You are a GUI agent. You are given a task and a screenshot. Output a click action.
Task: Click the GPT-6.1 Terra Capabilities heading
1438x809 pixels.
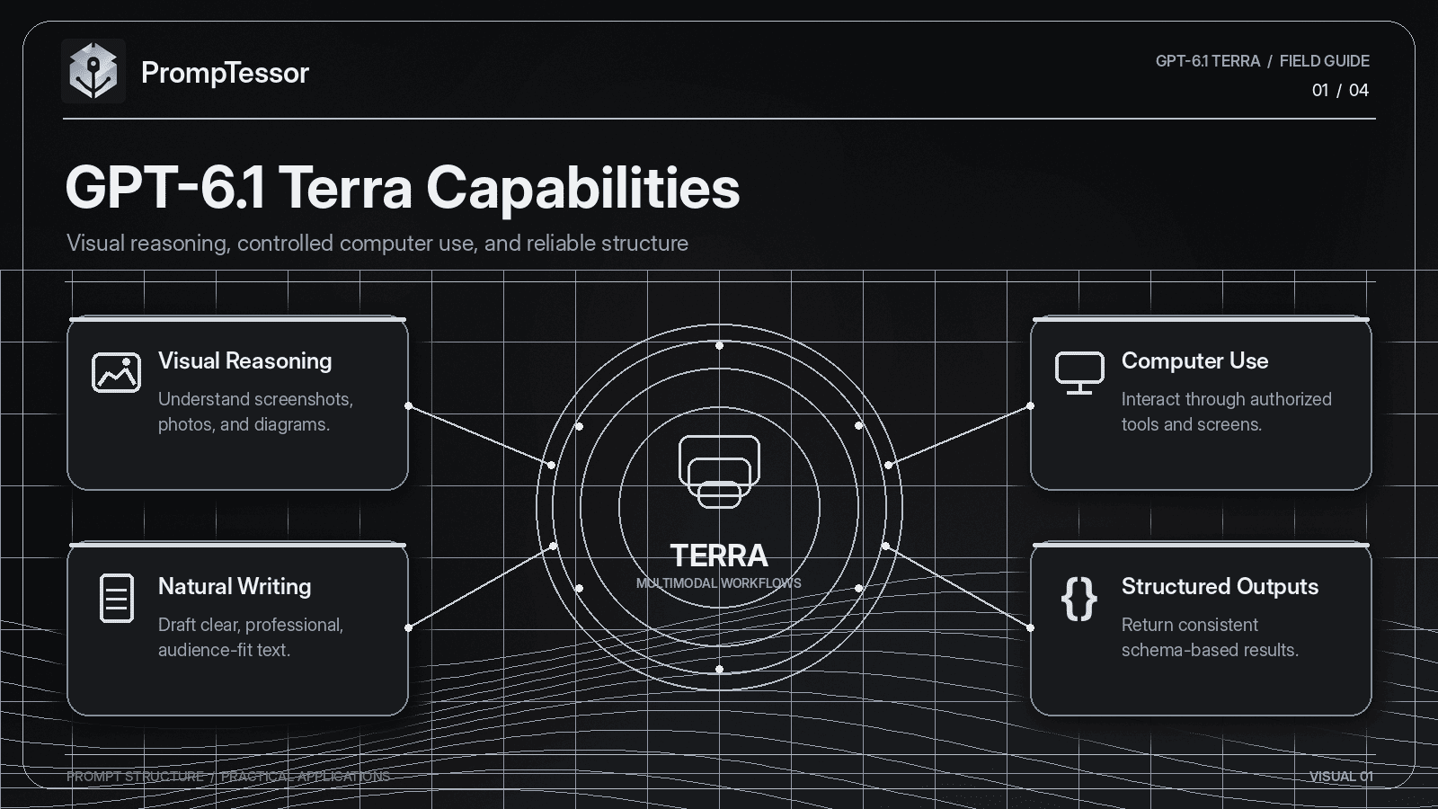403,187
